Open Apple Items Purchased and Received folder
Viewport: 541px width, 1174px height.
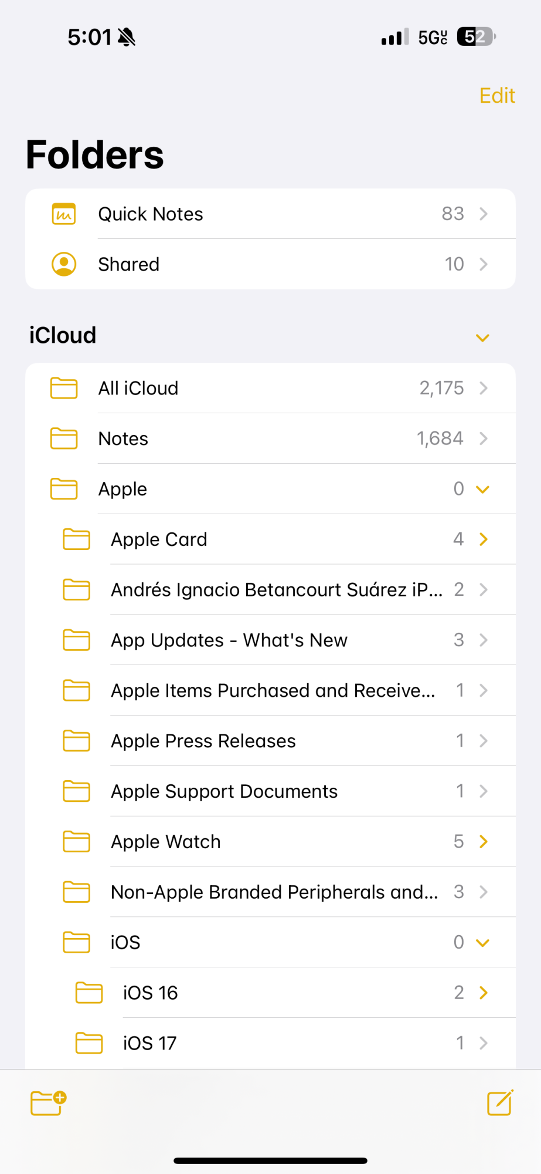pos(270,690)
